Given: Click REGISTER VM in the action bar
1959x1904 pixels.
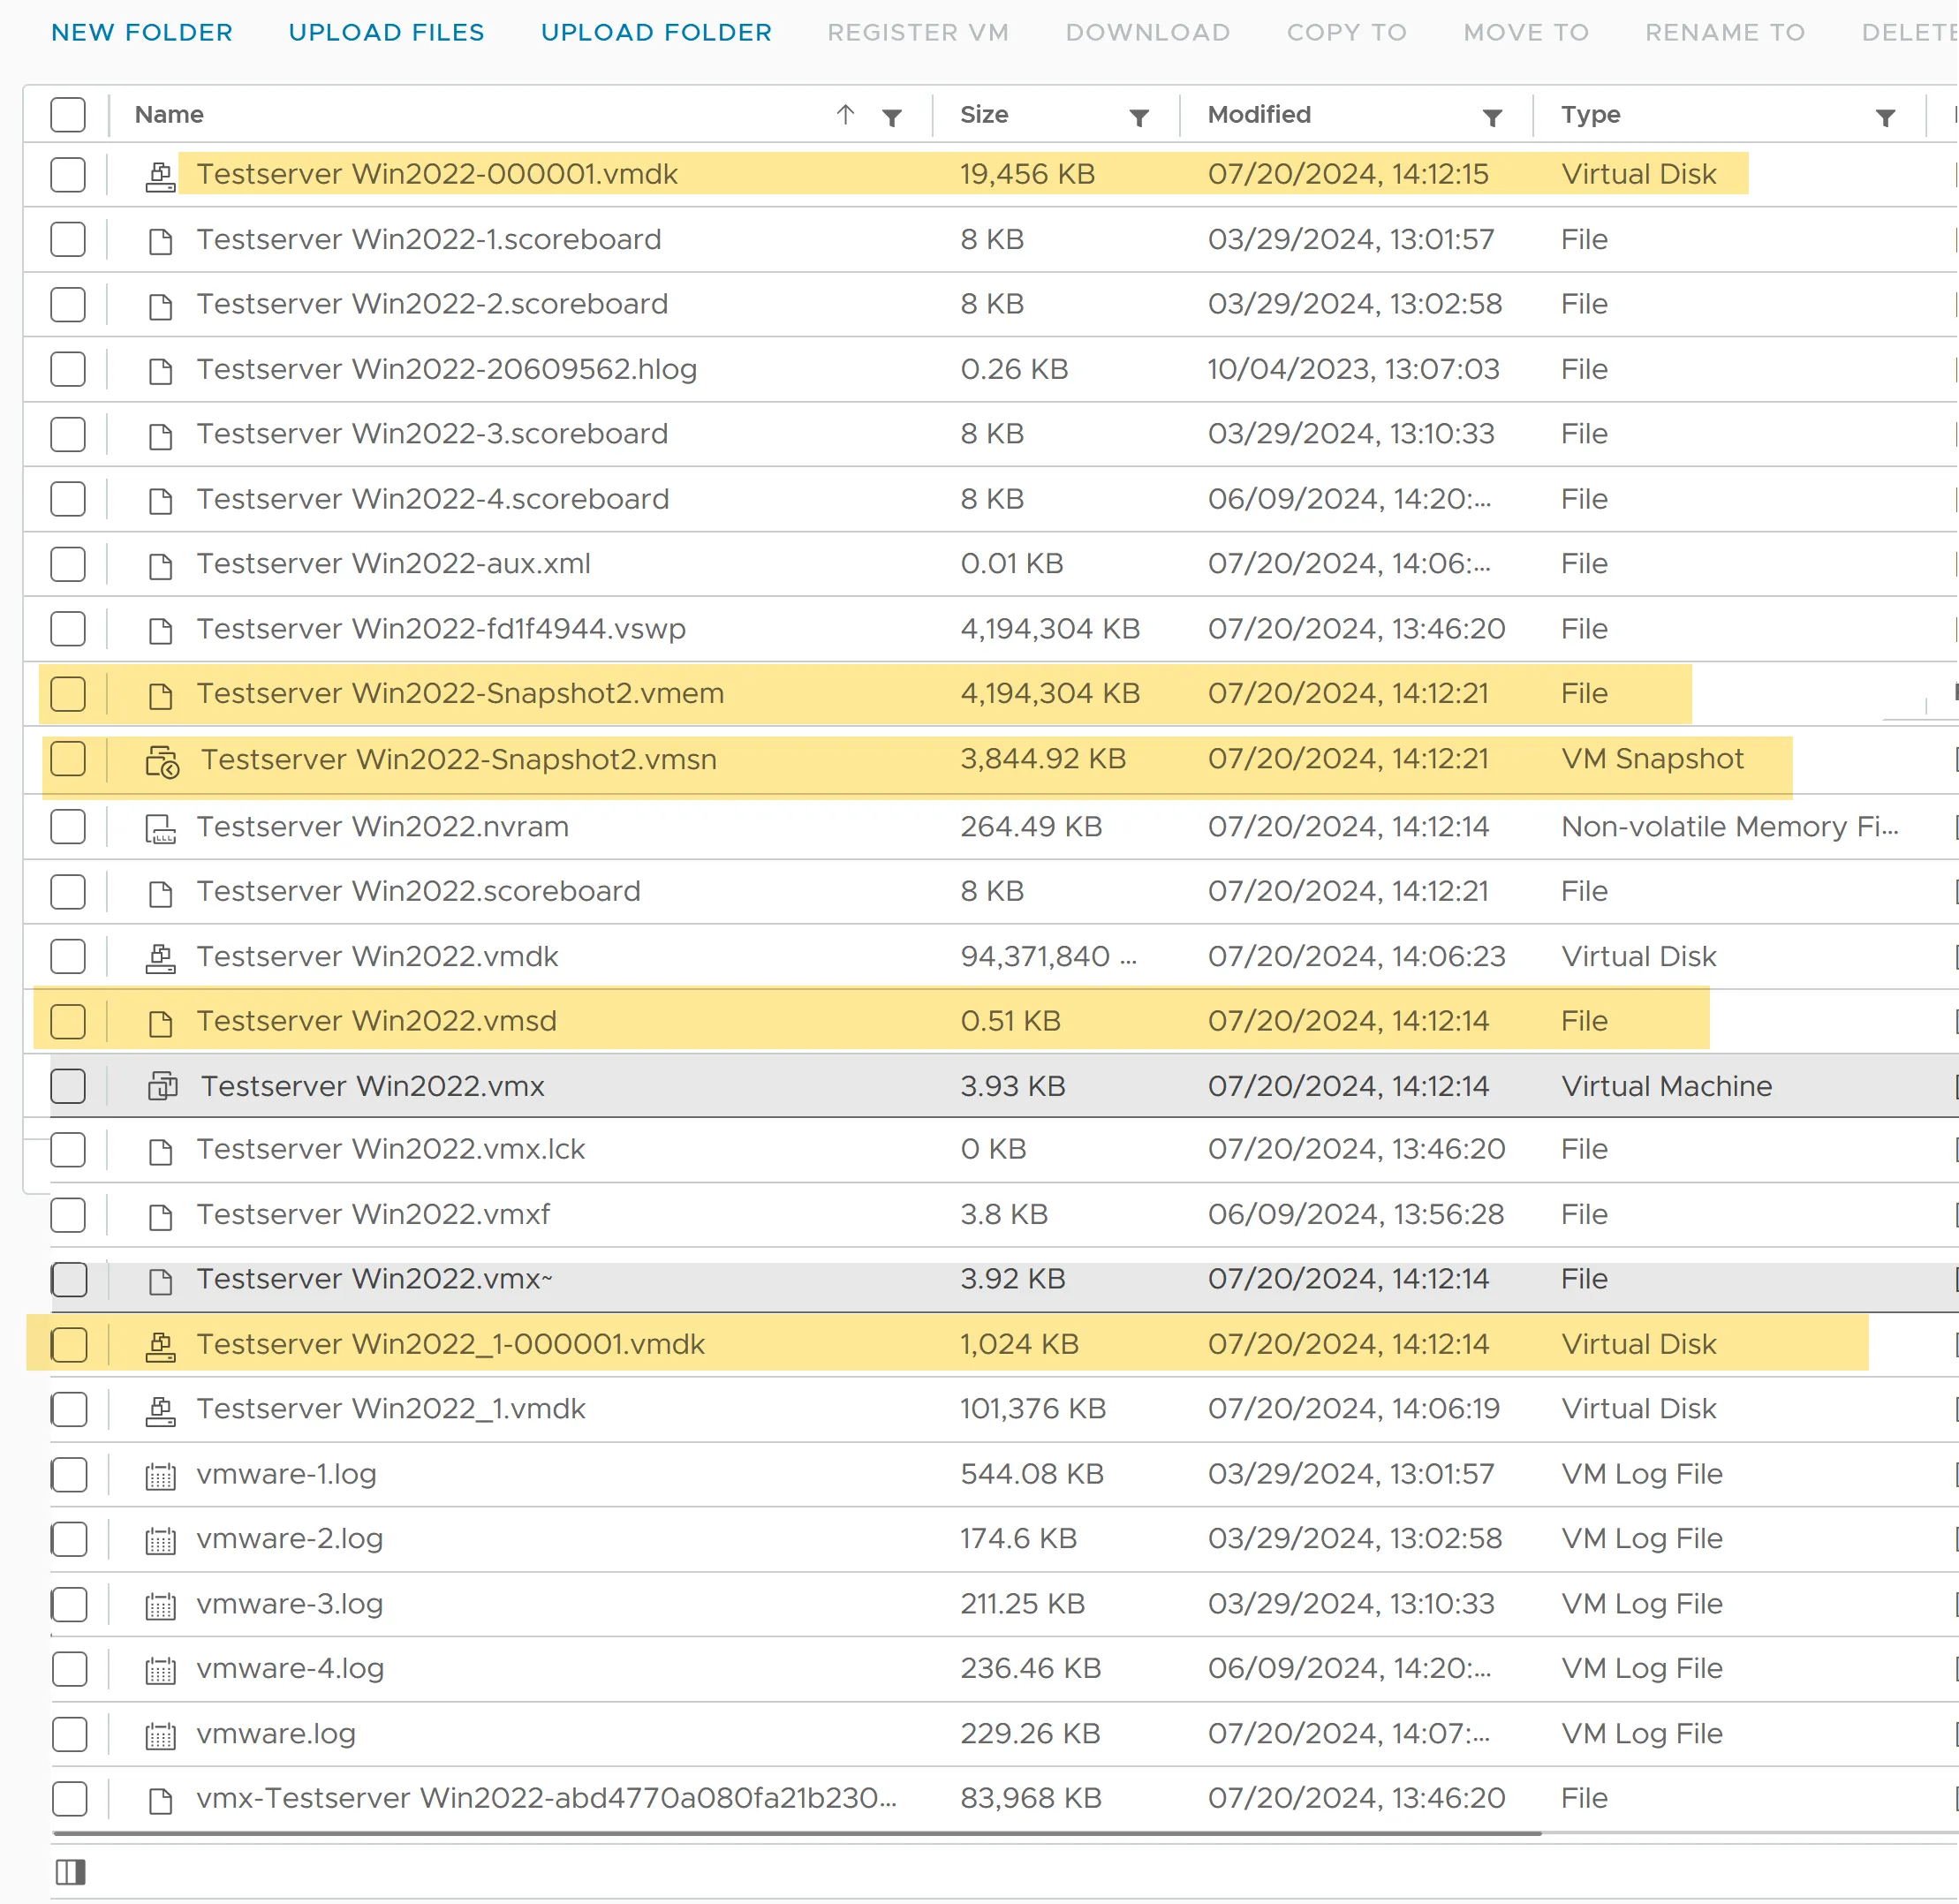Looking at the screenshot, I should tap(917, 31).
